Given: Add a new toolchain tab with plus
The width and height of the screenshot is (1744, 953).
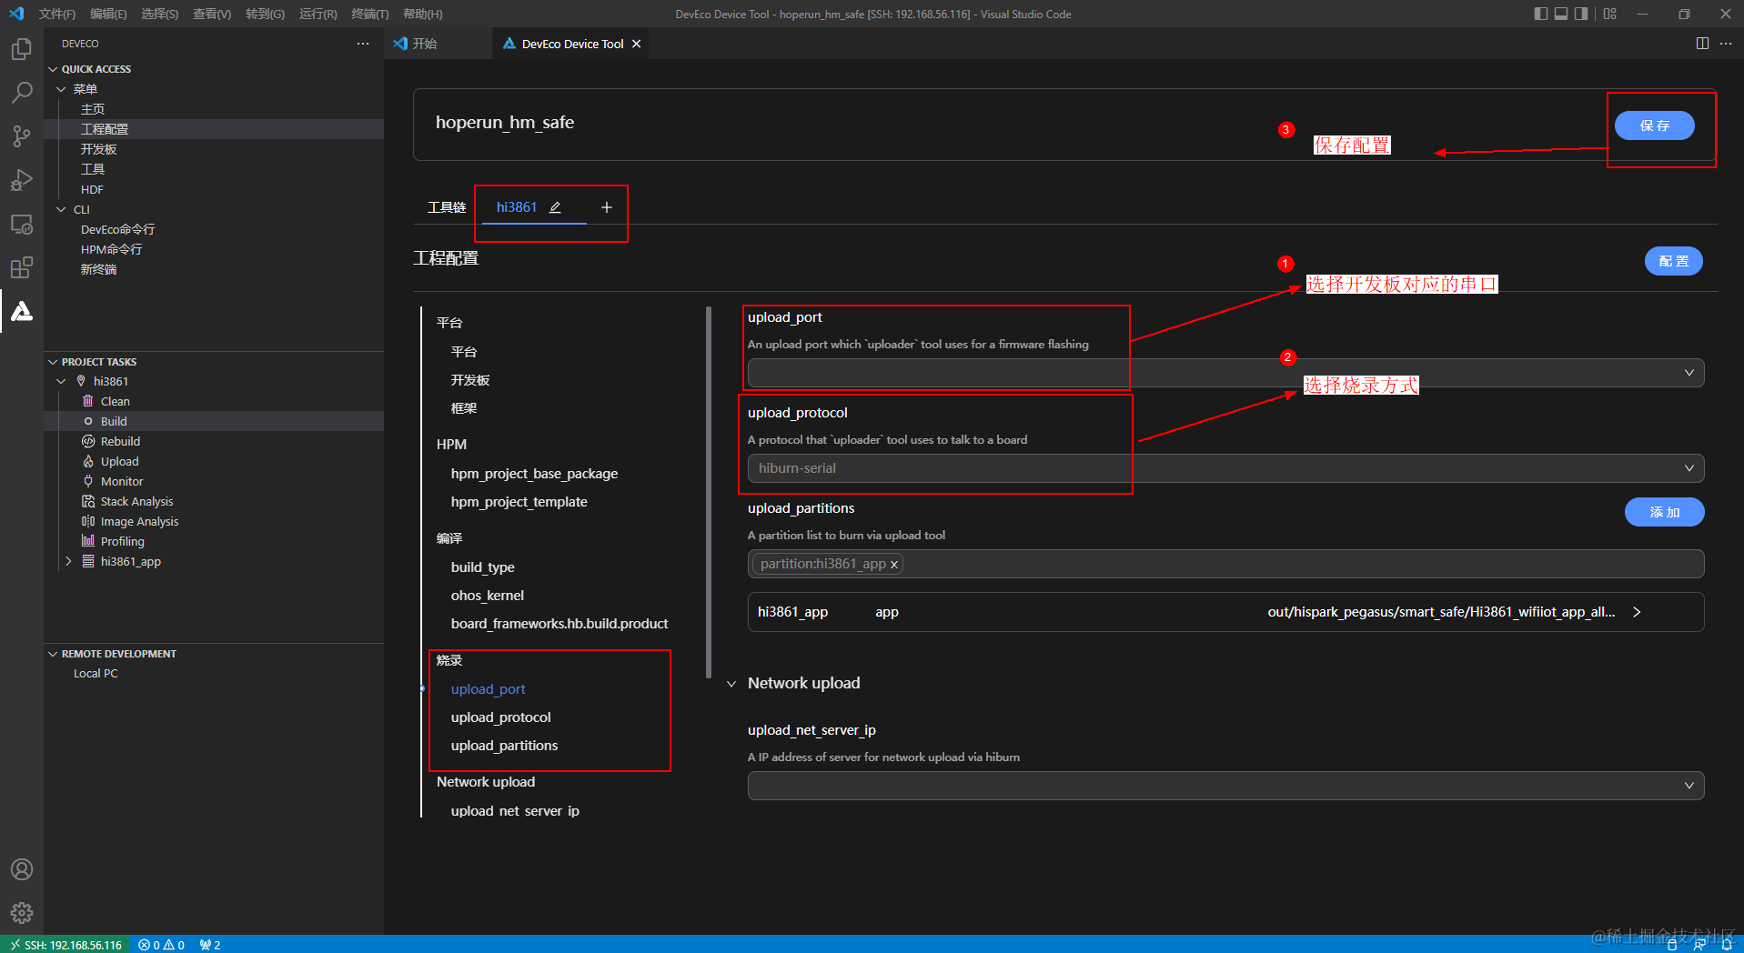Looking at the screenshot, I should click(607, 207).
